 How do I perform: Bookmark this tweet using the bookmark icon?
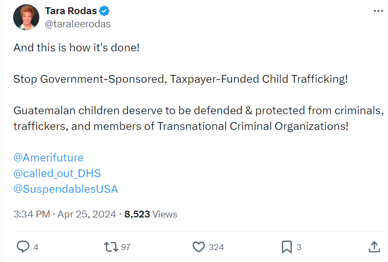[x=287, y=246]
